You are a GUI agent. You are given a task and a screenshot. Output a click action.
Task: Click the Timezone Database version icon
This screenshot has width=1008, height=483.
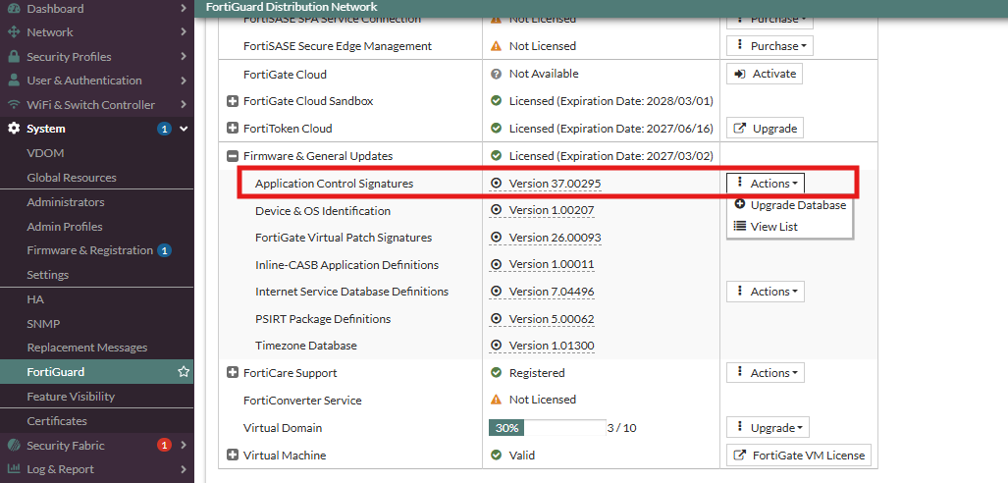pyautogui.click(x=496, y=346)
